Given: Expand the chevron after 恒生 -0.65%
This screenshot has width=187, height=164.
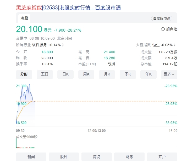Looking at the screenshot, I should tap(175, 45).
